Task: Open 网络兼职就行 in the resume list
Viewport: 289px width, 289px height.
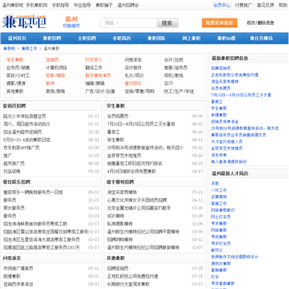Action: point(223,210)
